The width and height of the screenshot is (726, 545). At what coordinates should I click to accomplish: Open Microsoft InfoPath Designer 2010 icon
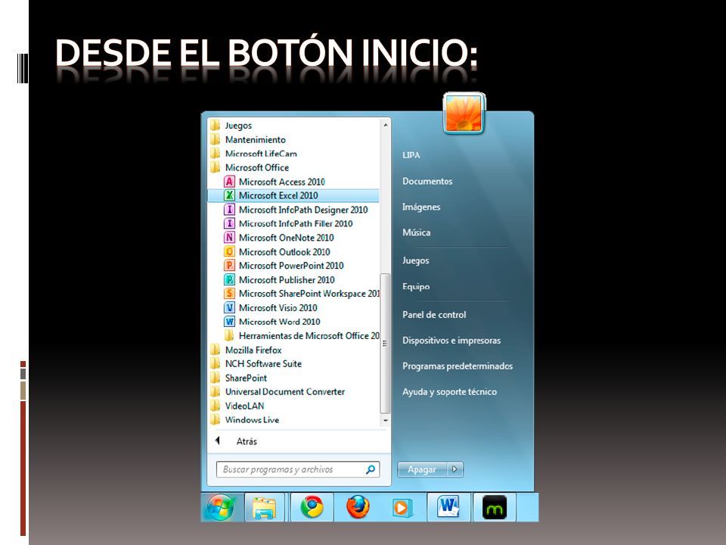pyautogui.click(x=229, y=210)
